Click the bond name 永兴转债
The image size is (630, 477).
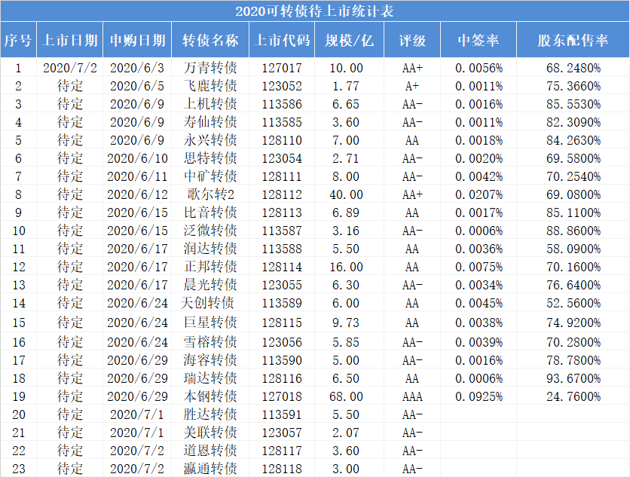pyautogui.click(x=210, y=140)
